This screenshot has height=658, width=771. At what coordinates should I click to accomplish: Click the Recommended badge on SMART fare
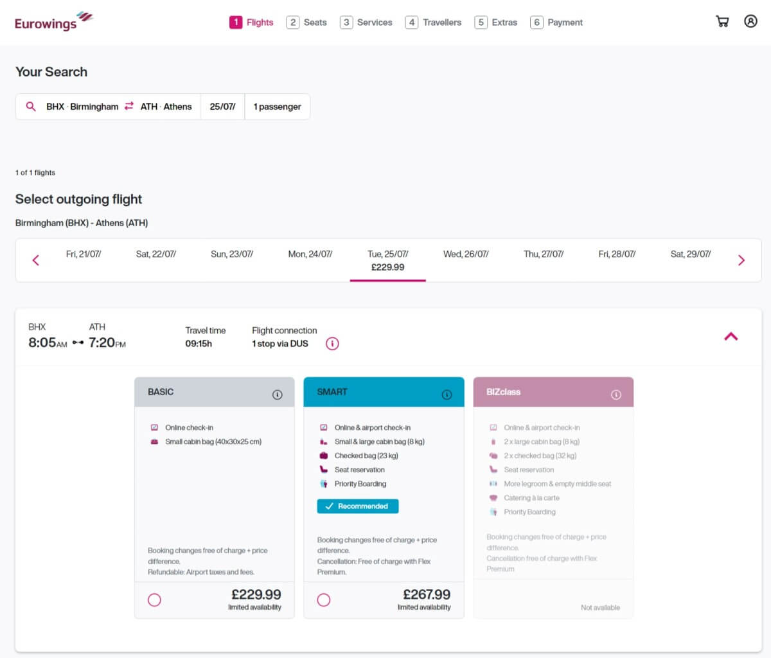(358, 506)
